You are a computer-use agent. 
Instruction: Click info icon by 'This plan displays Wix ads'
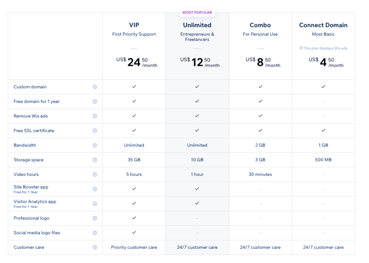pos(301,48)
